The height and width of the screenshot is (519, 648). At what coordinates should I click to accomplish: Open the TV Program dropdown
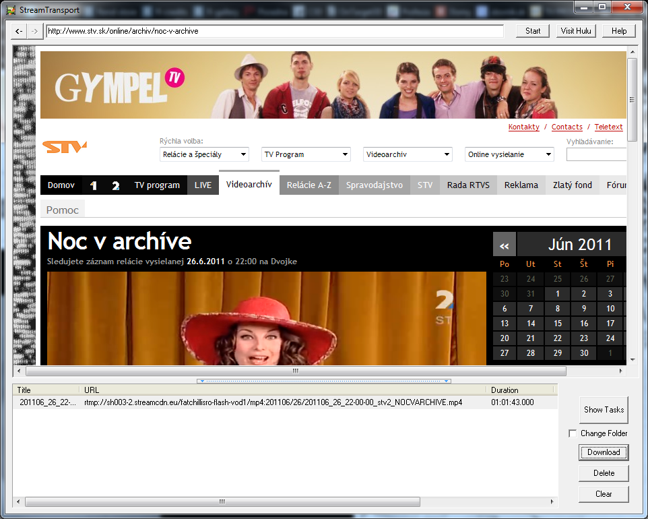[306, 154]
